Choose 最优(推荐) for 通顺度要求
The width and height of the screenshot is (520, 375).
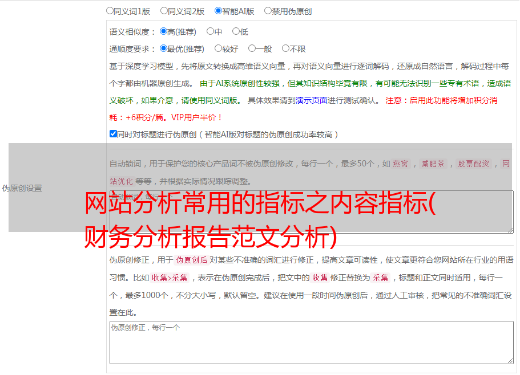[x=163, y=48]
